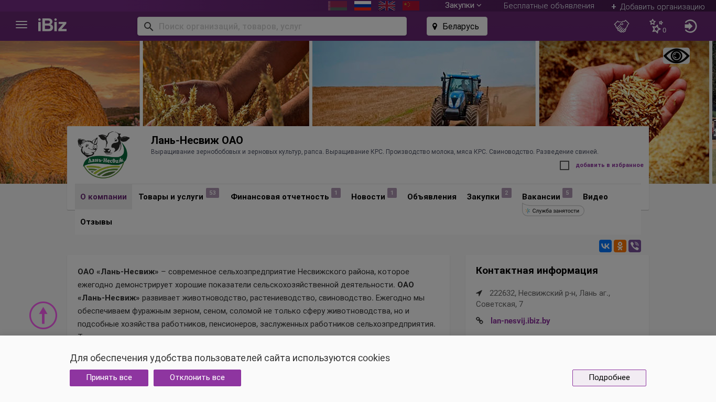Click the Контактная информация heading
This screenshot has width=716, height=402.
[537, 271]
